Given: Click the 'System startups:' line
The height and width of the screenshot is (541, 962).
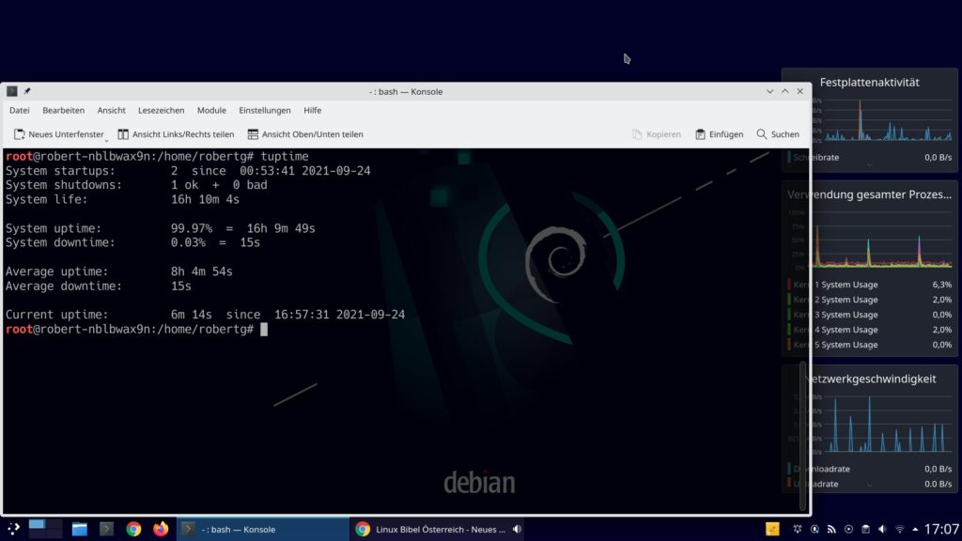Looking at the screenshot, I should click(188, 171).
